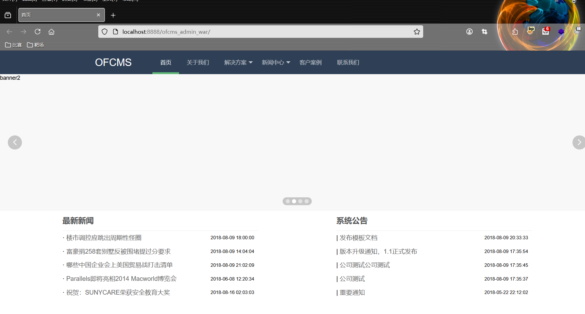Click the purple layers extension icon

[561, 32]
